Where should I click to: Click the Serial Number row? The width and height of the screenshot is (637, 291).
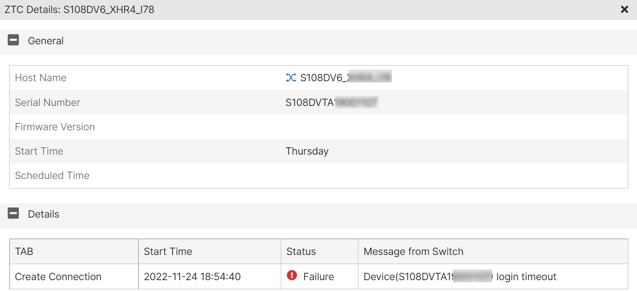(x=47, y=102)
